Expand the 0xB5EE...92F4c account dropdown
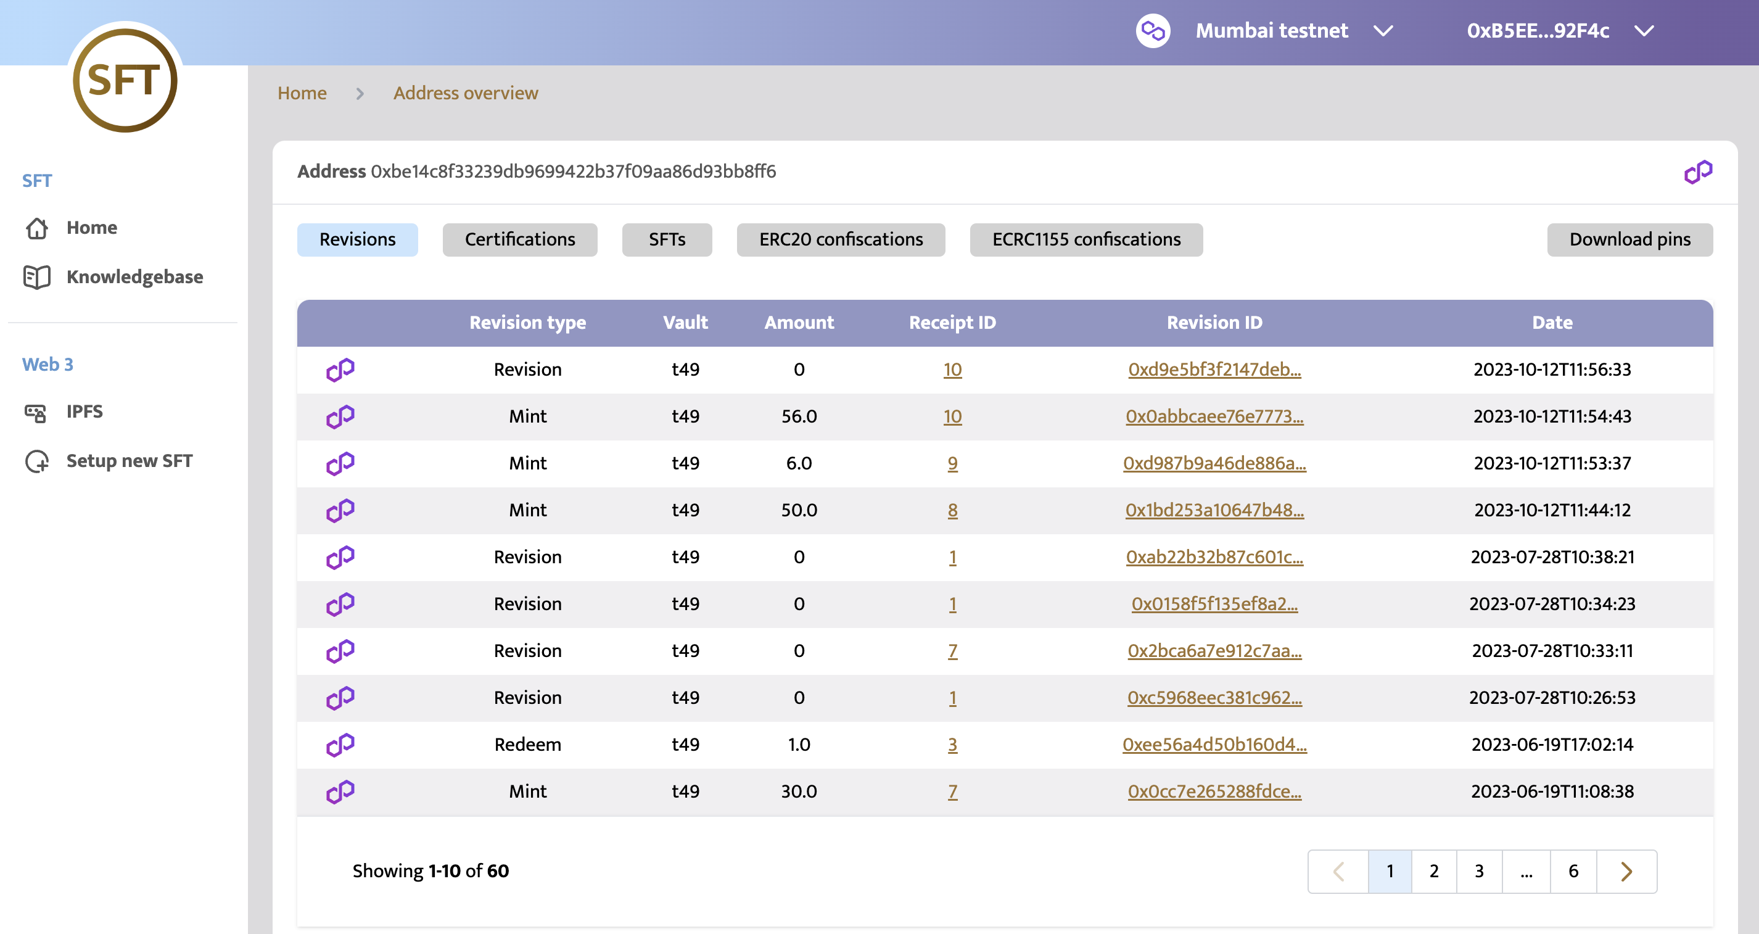The width and height of the screenshot is (1759, 934). [1560, 31]
